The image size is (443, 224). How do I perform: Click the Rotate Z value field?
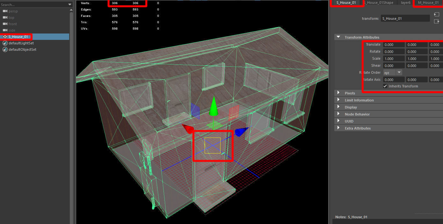click(436, 52)
